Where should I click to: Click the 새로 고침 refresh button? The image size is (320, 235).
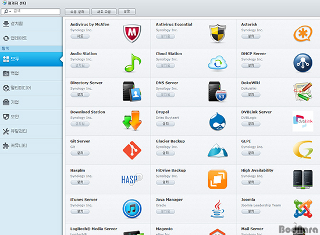coord(104,12)
